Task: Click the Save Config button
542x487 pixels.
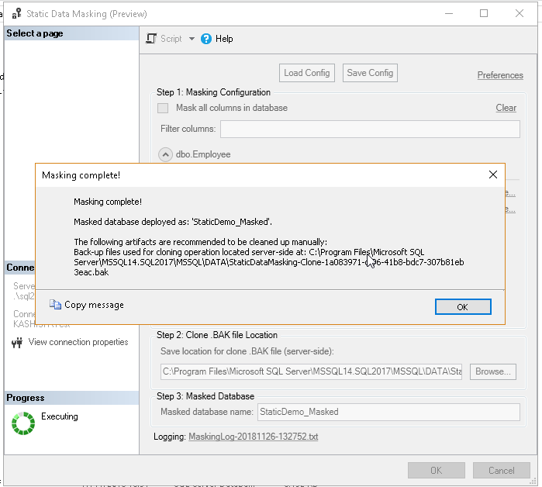Action: tap(370, 73)
